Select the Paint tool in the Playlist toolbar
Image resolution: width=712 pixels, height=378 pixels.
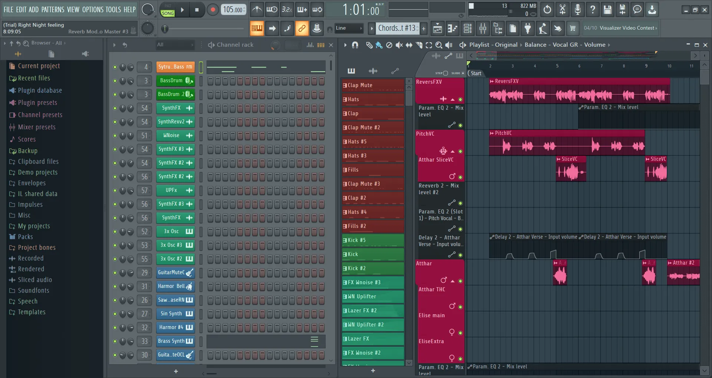pos(379,45)
